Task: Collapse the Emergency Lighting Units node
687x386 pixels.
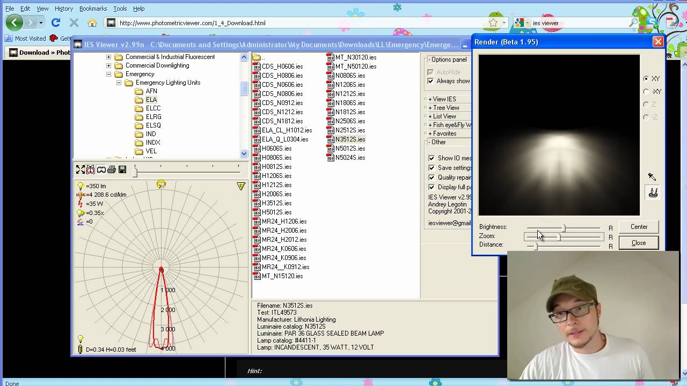Action: [119, 83]
